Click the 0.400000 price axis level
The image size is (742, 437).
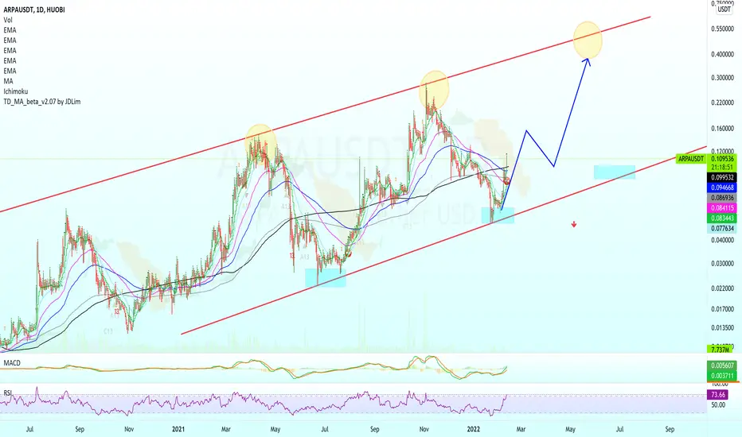[x=723, y=54]
